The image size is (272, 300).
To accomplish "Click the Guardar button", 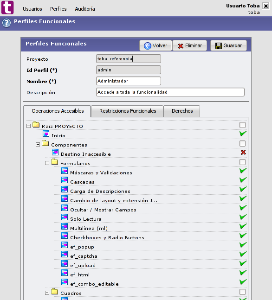I will tap(228, 45).
